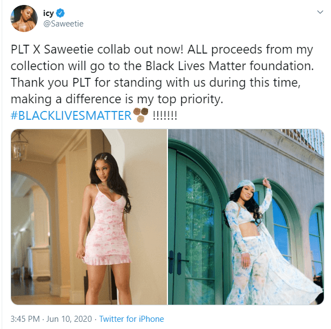
Task: Click the hanging lantern in left photo
Action: 20,146
